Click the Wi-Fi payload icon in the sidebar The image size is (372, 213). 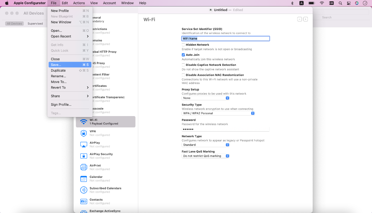click(x=84, y=122)
